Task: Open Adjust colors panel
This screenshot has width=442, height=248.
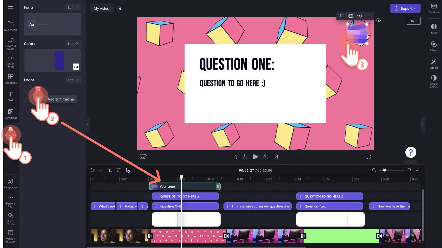Action: (x=434, y=81)
